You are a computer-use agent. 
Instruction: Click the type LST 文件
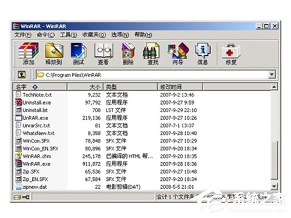(116, 110)
